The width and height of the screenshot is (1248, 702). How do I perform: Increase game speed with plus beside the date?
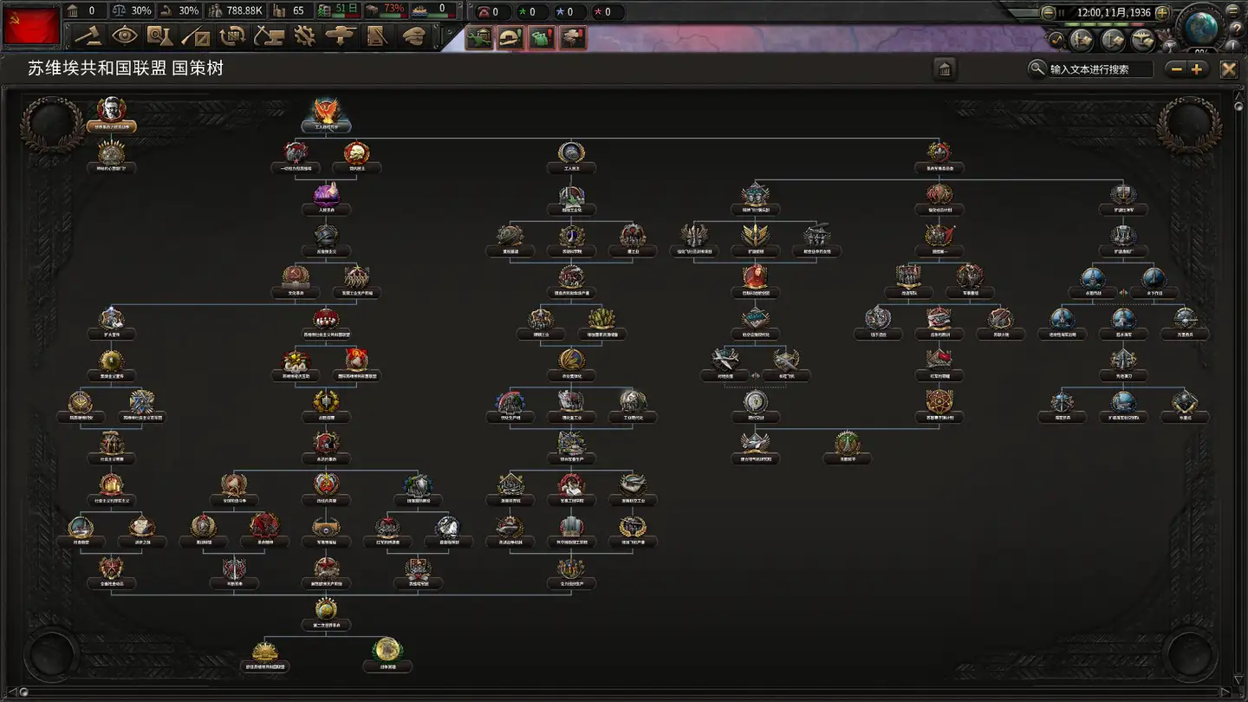pos(1162,12)
